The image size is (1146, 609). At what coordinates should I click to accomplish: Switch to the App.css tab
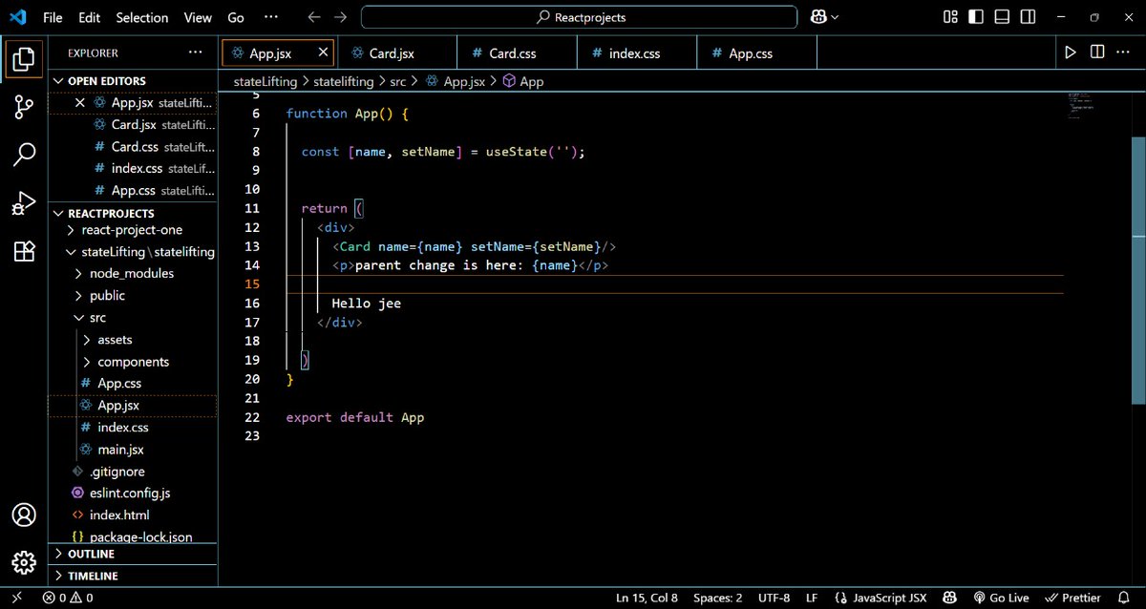pos(756,53)
